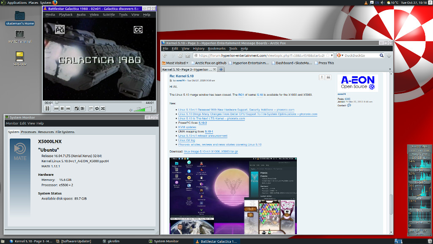Mute audio using VLC speaker icon

(131, 110)
